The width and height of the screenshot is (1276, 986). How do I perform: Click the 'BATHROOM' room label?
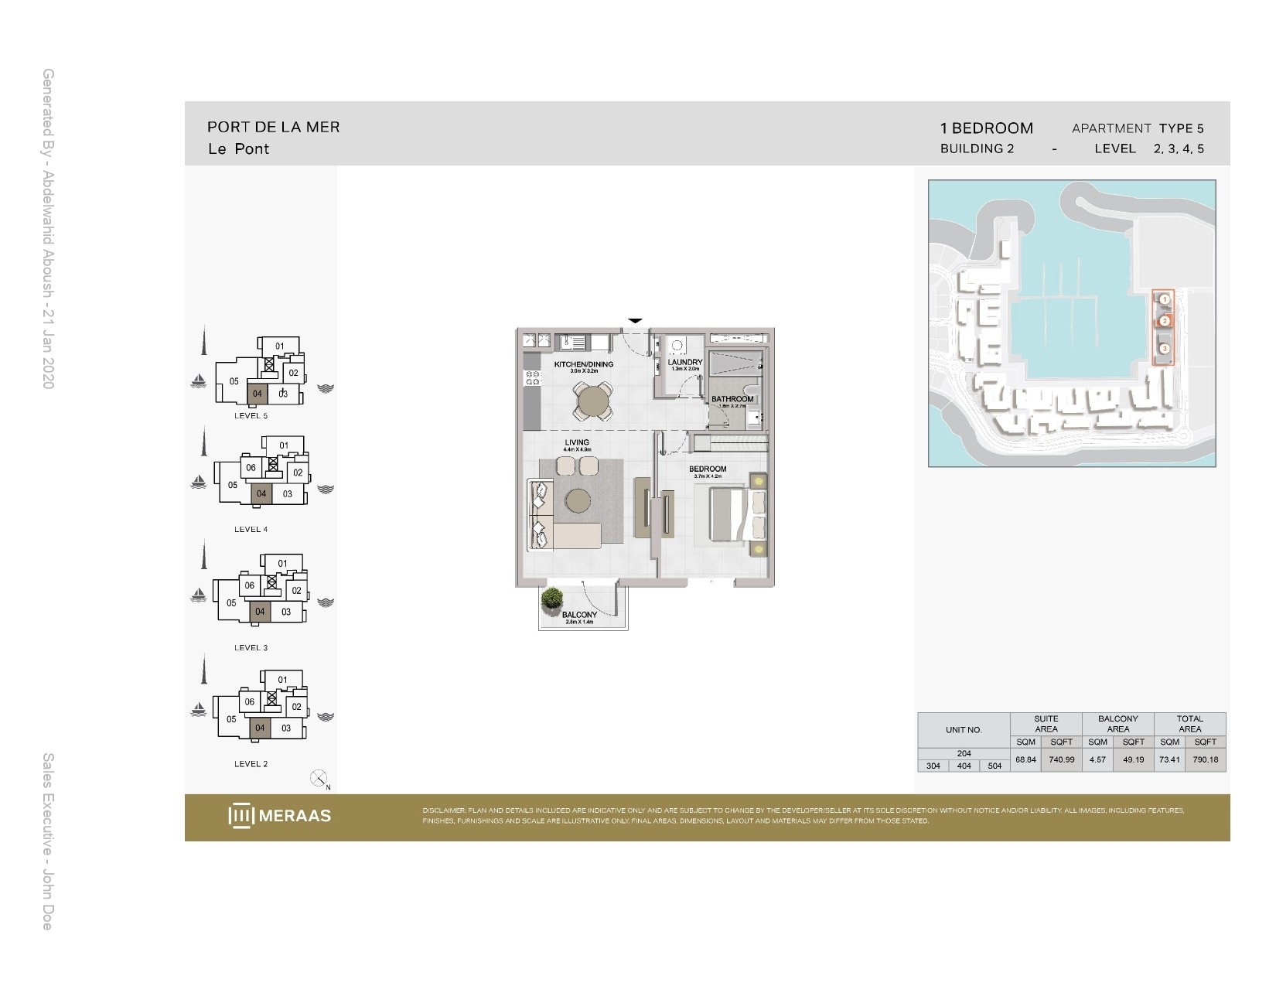coord(732,399)
